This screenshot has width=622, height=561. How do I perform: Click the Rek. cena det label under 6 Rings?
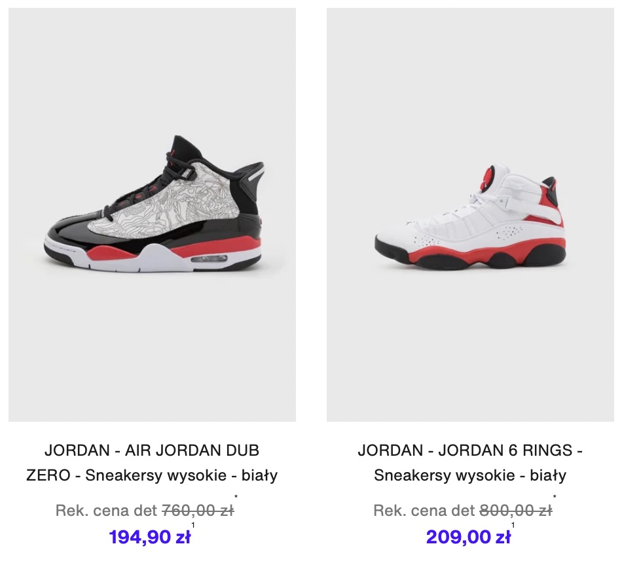424,510
